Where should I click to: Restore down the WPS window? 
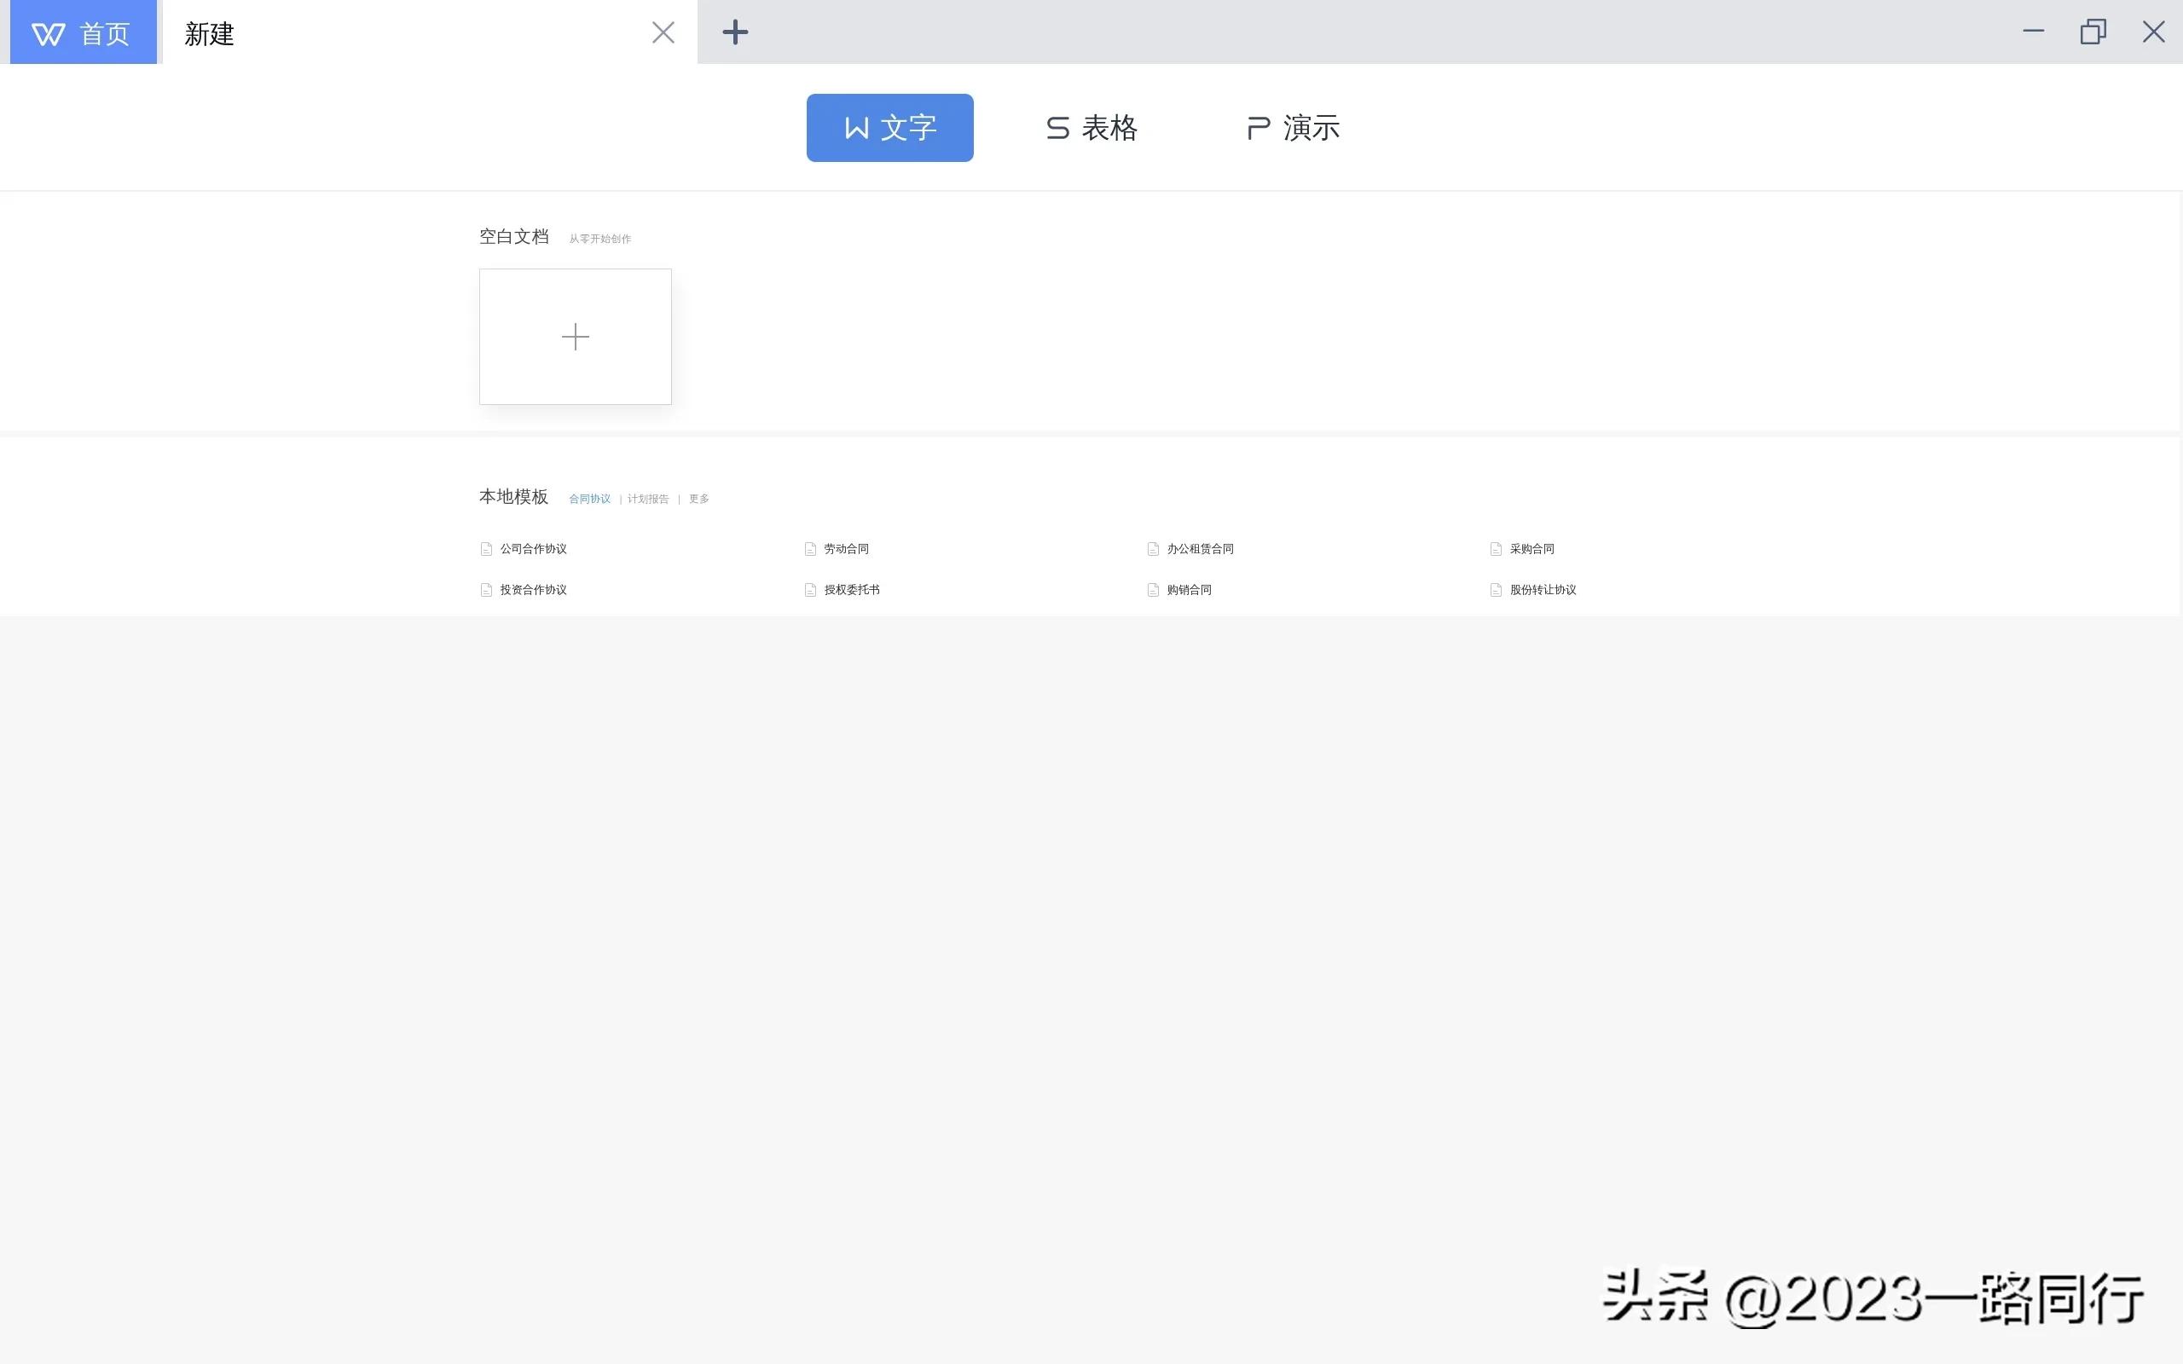coord(2093,32)
